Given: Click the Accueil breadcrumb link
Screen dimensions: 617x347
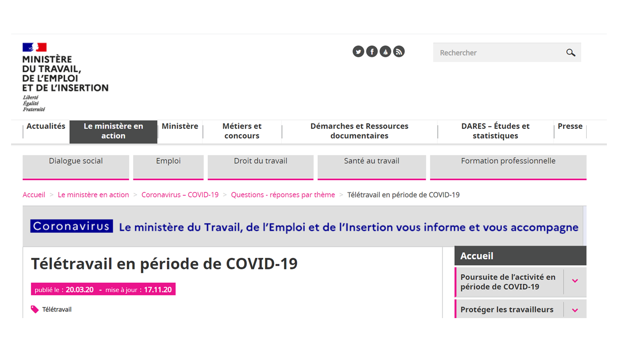Looking at the screenshot, I should [34, 195].
